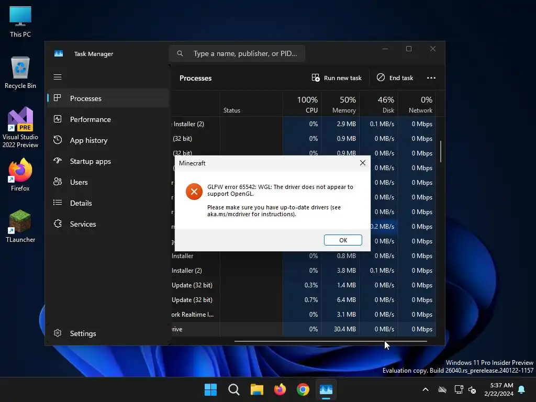536x402 pixels.
Task: Open the This PC desktop icon
Action: point(20,21)
